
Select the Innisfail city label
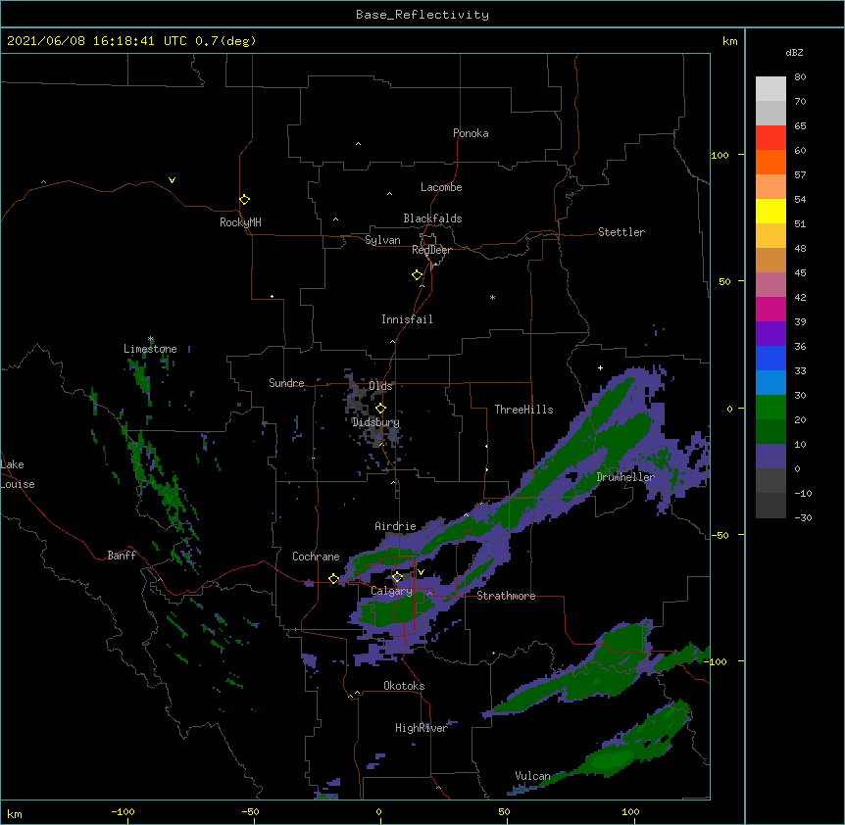tap(407, 319)
